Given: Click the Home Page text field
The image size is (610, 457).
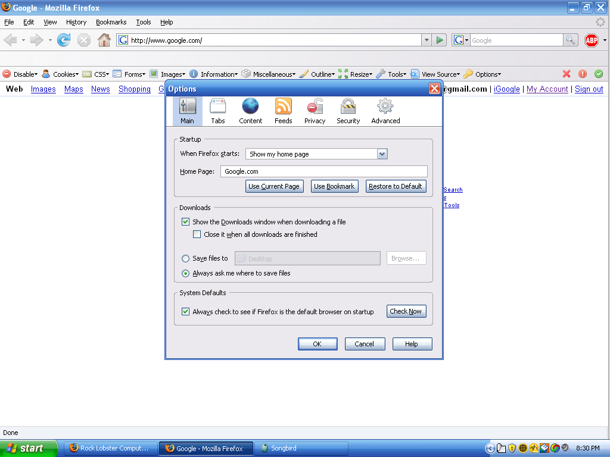Looking at the screenshot, I should [323, 171].
